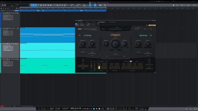Click the question mark help icon
This screenshot has height=111, width=198.
point(55,5)
